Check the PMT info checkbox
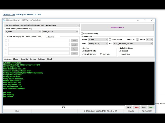This screenshot has height=123, width=165. point(101,54)
